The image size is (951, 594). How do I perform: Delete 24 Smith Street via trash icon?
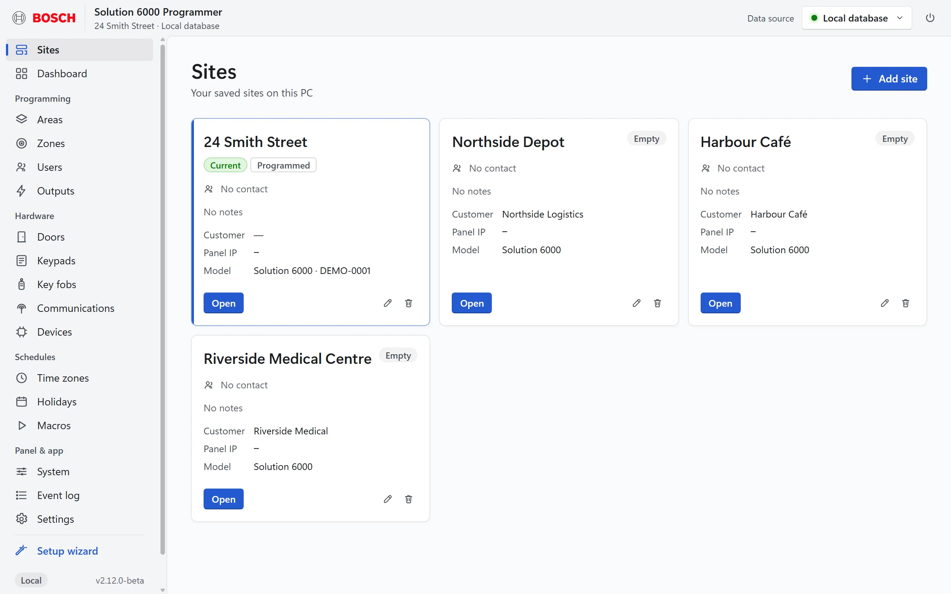(x=409, y=303)
